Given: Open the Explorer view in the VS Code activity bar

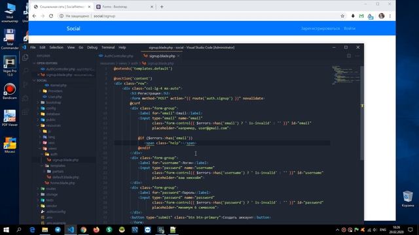Looking at the screenshot, I should point(26,57).
